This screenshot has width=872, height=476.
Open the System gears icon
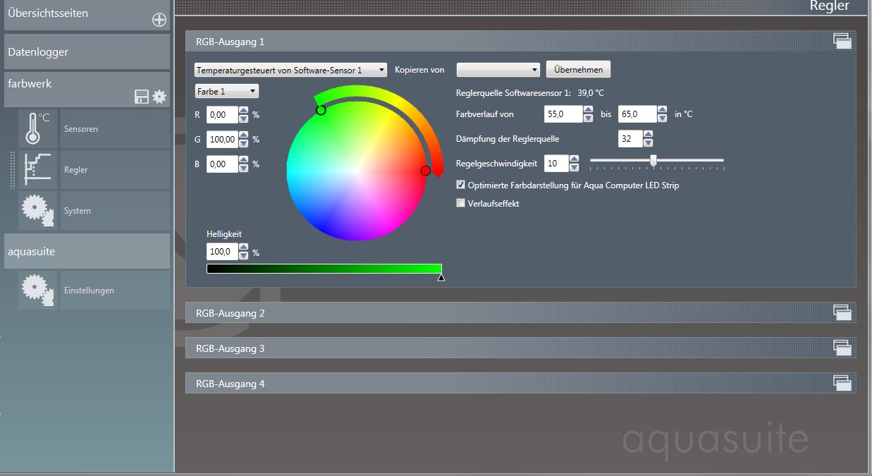pos(37,211)
